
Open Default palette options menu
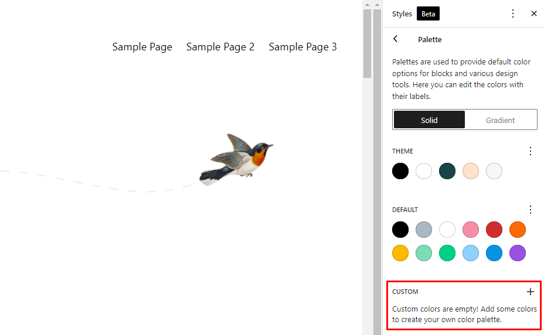click(531, 210)
